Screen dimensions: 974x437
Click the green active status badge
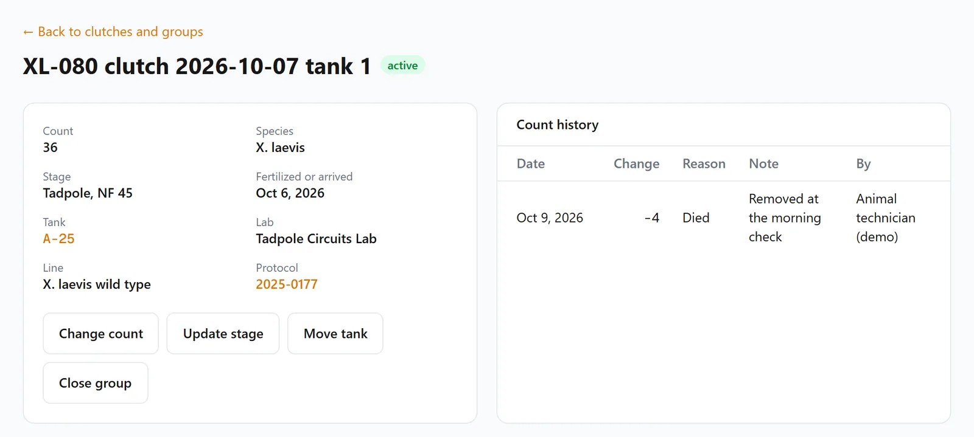(402, 65)
